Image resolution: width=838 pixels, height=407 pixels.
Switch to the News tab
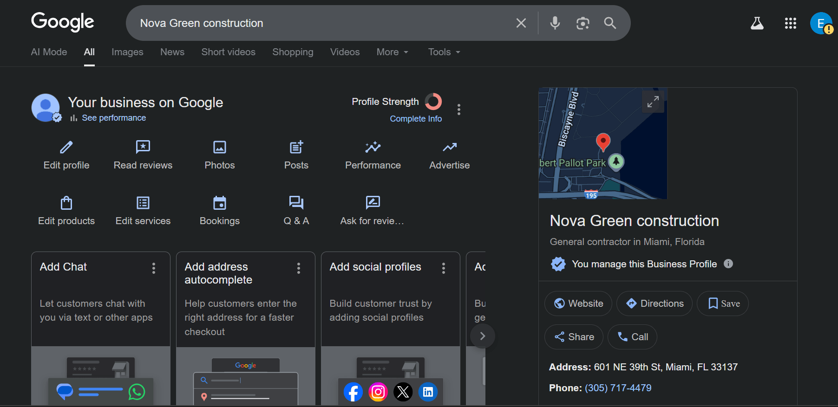(172, 52)
